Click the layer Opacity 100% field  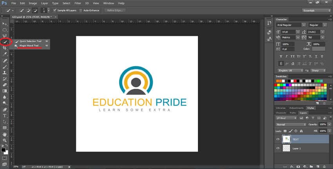pos(322,124)
